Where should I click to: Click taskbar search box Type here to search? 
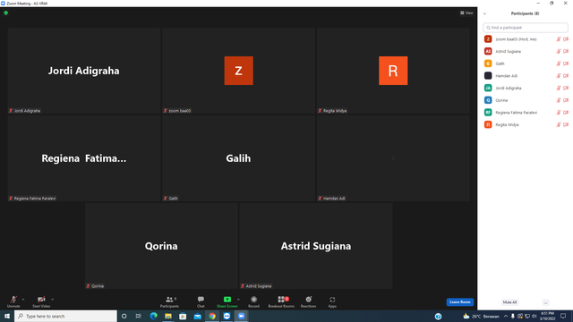click(x=65, y=316)
